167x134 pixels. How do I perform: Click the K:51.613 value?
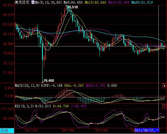tap(43, 106)
